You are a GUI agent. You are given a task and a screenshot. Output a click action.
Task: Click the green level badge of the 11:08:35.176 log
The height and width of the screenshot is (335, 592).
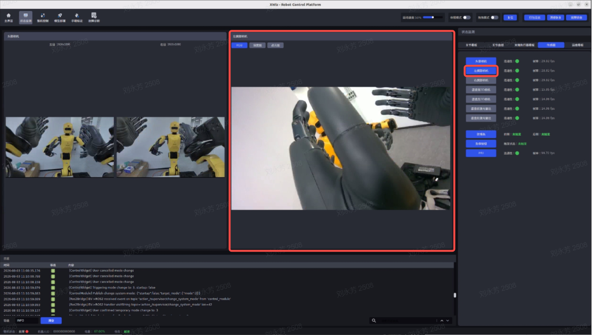click(53, 271)
